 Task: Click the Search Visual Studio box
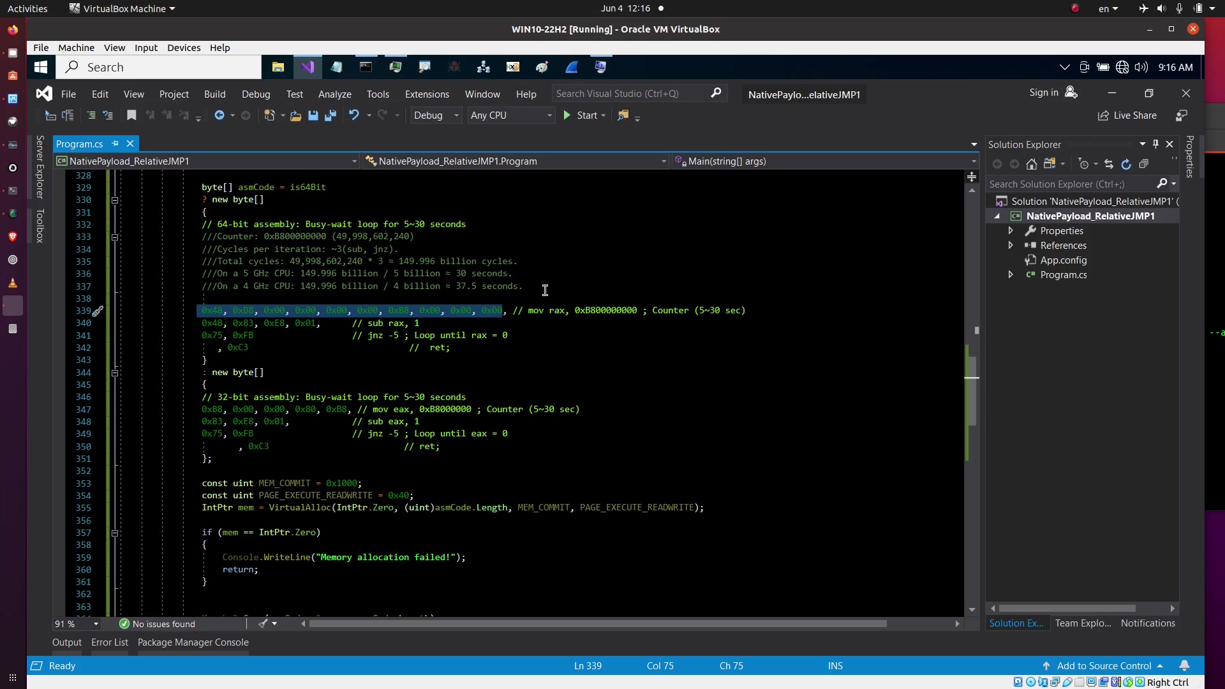[x=632, y=94]
